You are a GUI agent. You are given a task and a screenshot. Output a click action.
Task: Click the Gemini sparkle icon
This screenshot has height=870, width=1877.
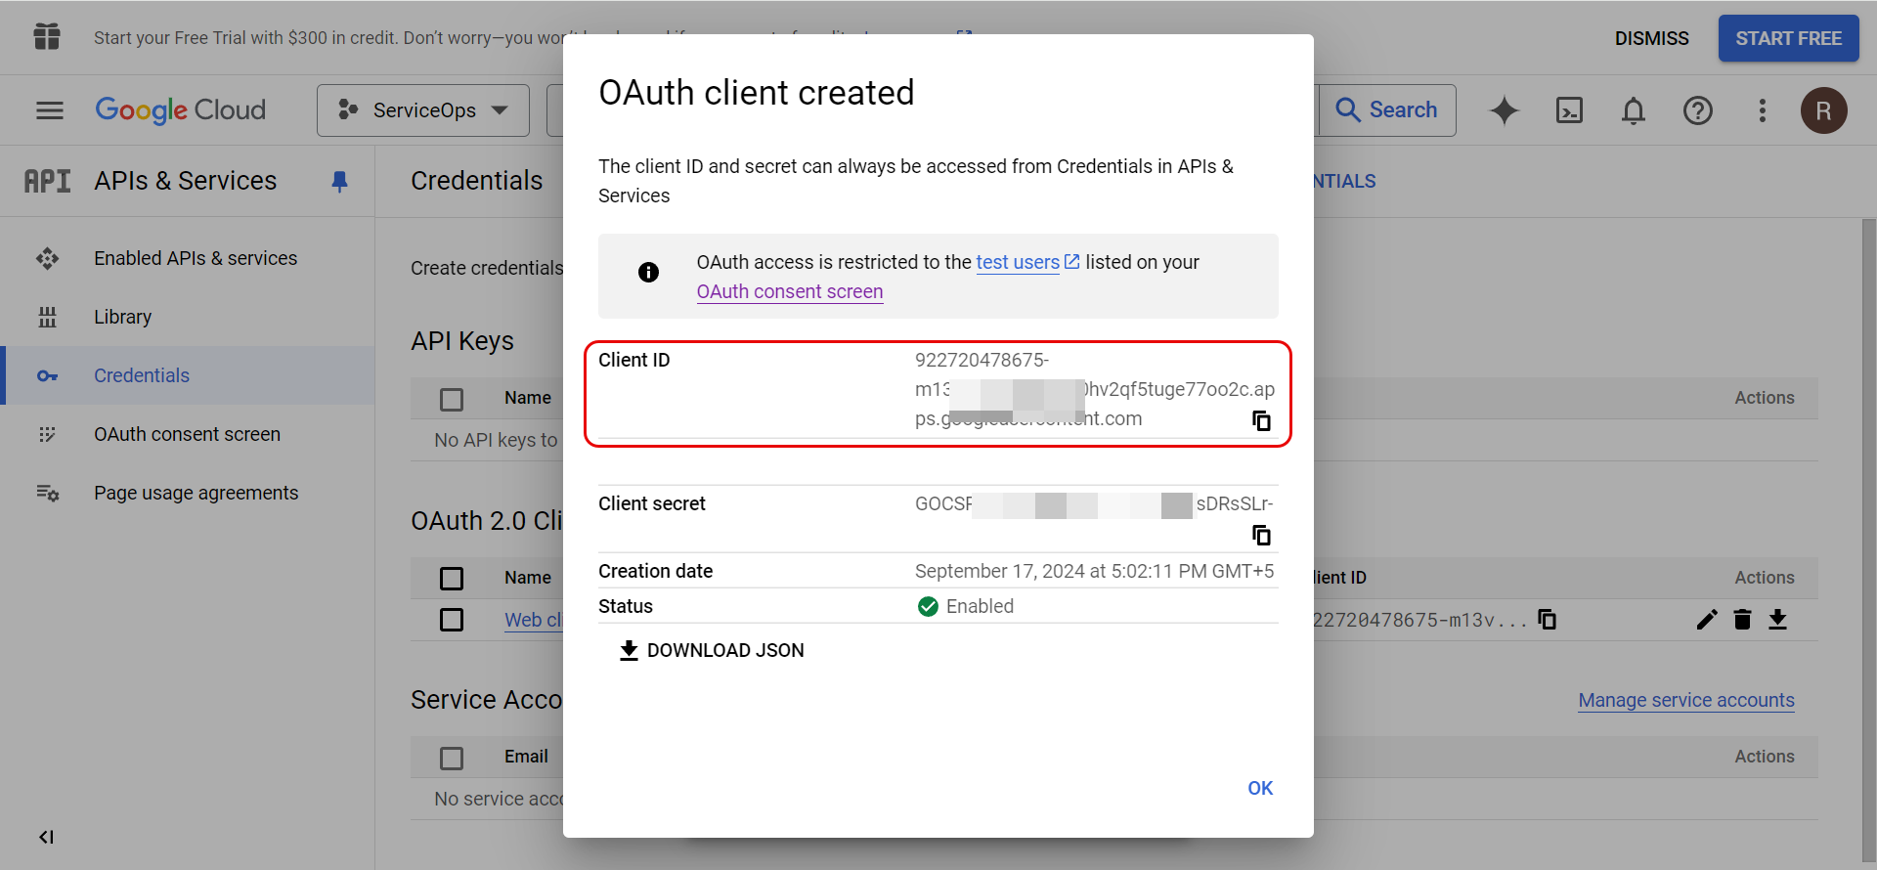tap(1504, 110)
